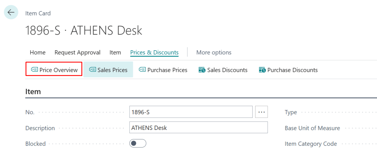Click the ellipsis button beside No. field
Viewport: 377px width, 167px height.
coord(261,112)
